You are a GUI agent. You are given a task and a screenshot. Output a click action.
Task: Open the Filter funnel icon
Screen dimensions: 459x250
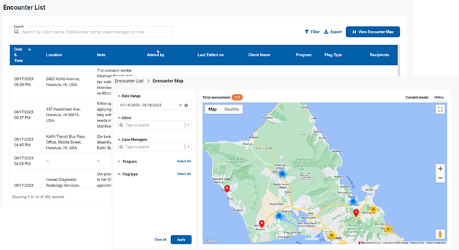[x=306, y=31]
